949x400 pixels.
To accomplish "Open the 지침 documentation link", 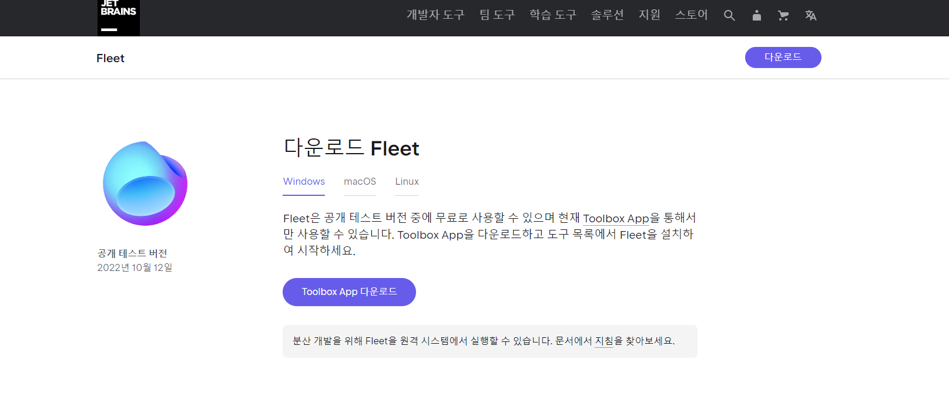I will [604, 341].
